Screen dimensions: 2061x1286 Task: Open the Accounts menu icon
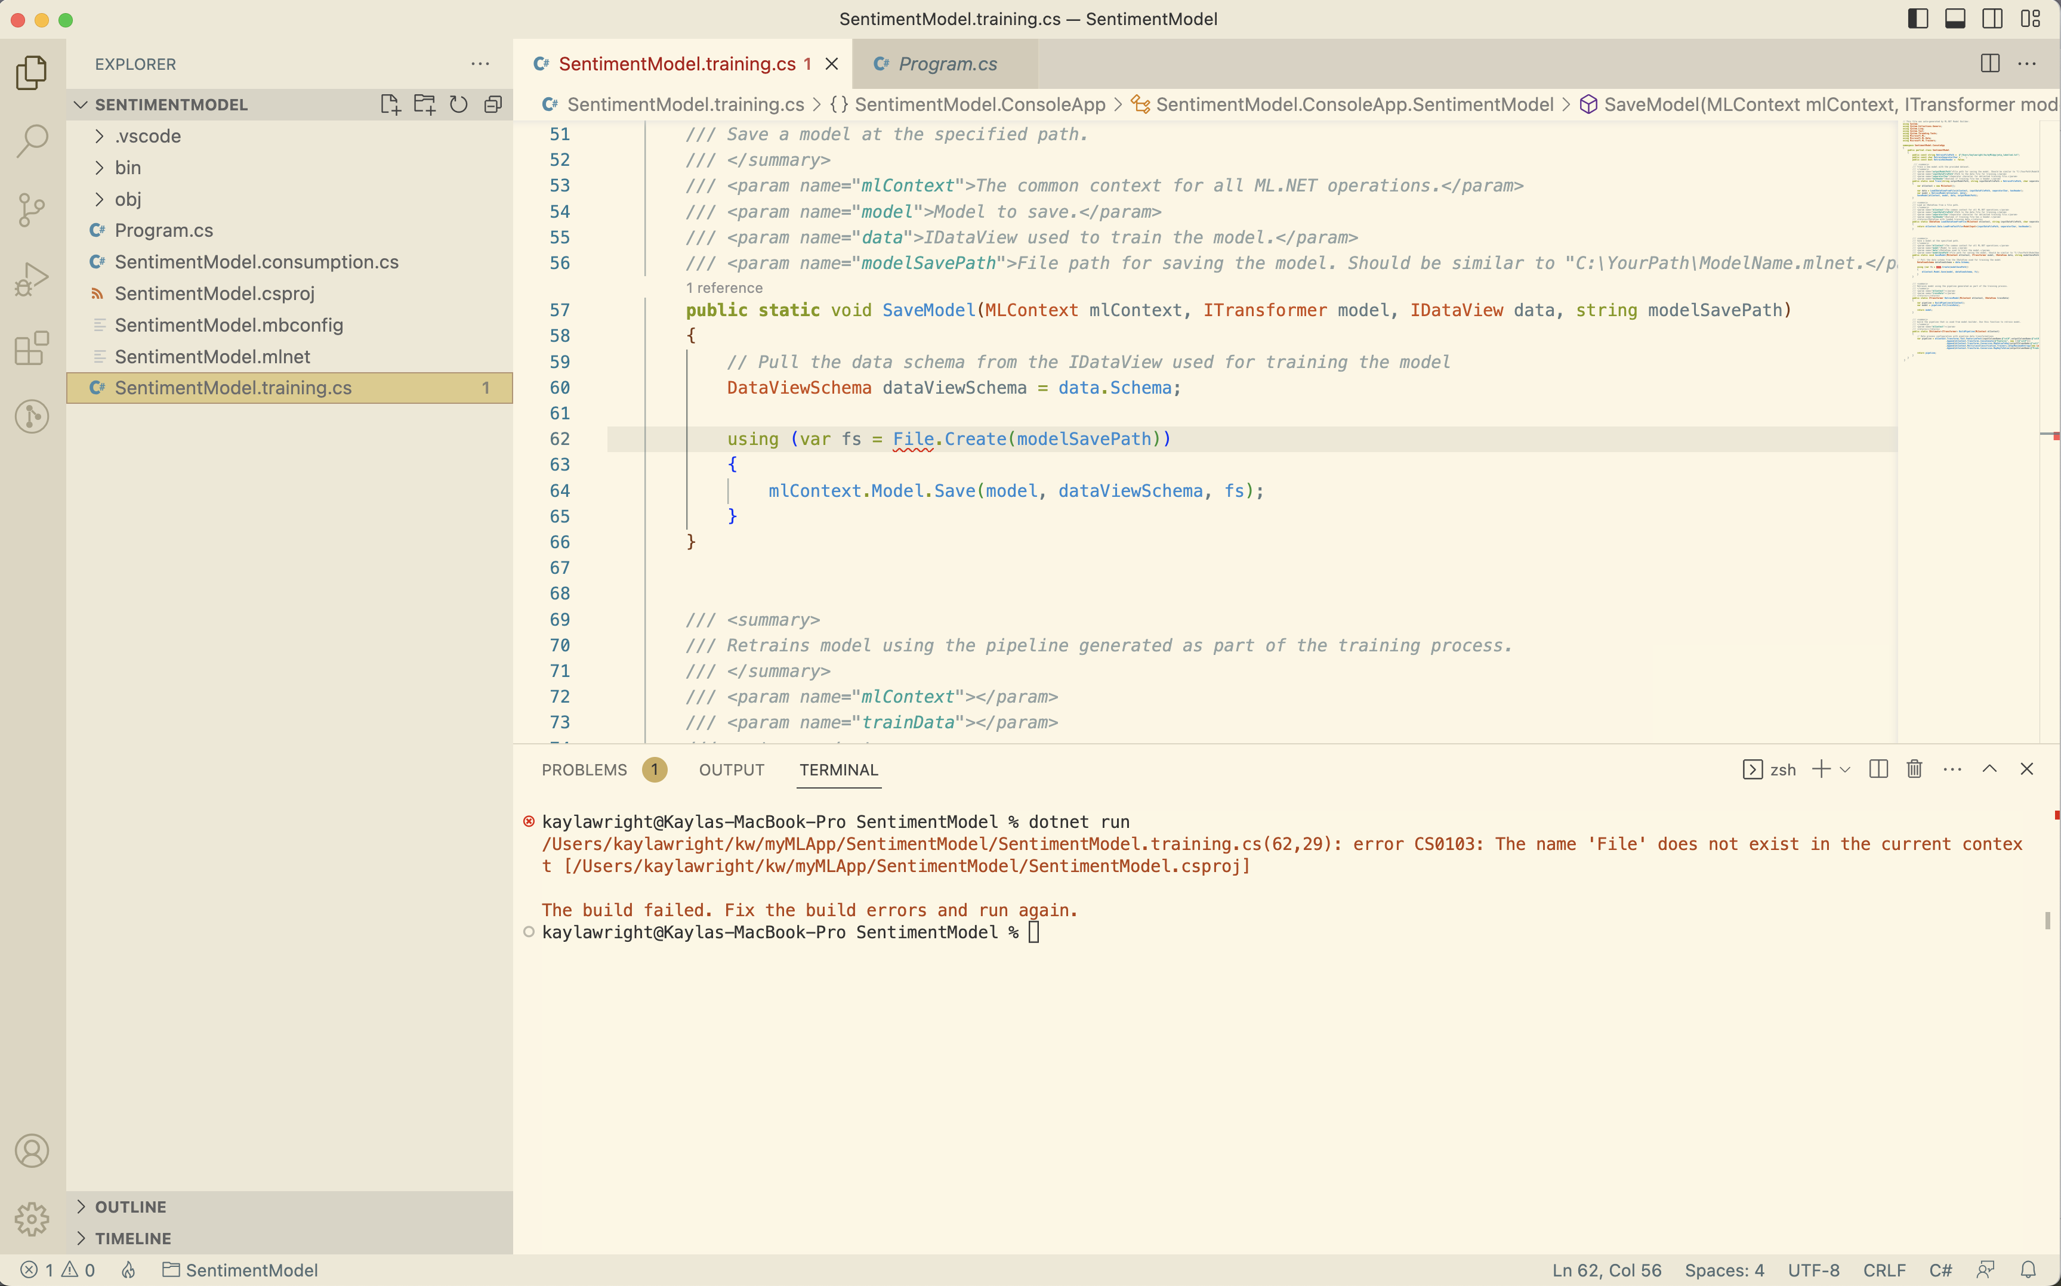(x=32, y=1151)
